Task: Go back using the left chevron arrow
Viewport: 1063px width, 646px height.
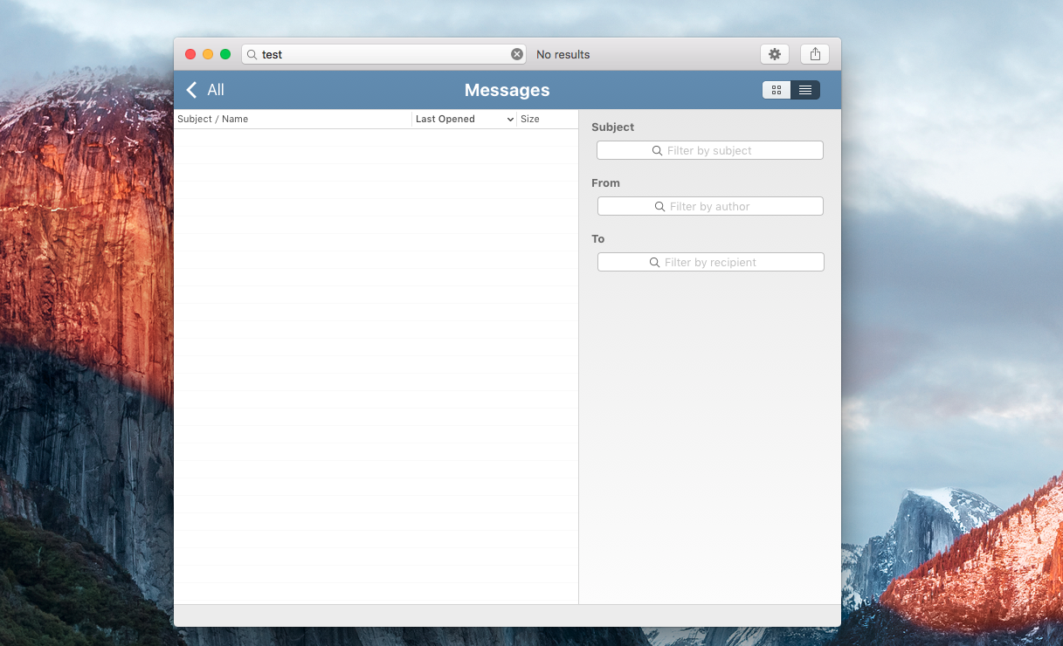Action: point(192,90)
